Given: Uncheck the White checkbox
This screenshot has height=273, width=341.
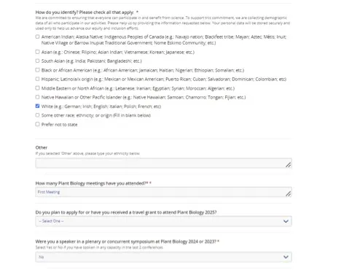Looking at the screenshot, I should 37,106.
